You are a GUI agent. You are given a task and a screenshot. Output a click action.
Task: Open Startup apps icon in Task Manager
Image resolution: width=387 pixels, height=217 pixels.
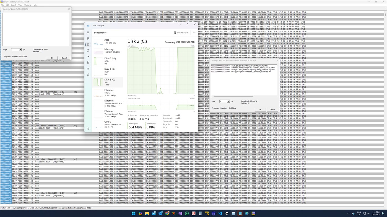pyautogui.click(x=88, y=57)
